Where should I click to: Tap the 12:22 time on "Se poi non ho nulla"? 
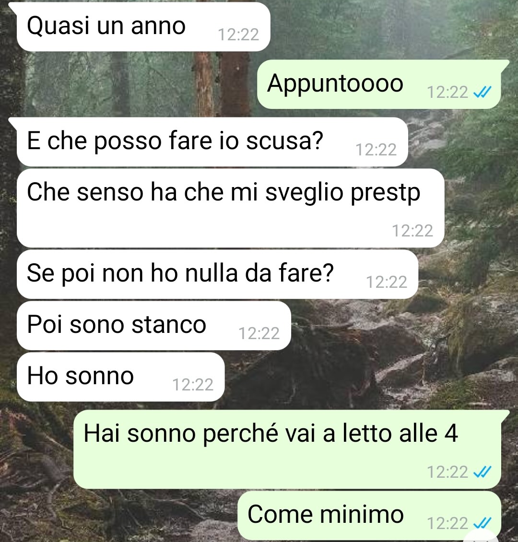[x=387, y=282]
